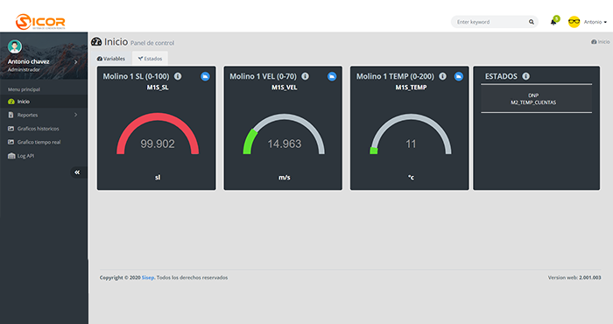Open the notifications bell icon

[553, 22]
